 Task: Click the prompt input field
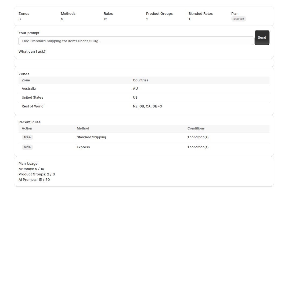(136, 41)
